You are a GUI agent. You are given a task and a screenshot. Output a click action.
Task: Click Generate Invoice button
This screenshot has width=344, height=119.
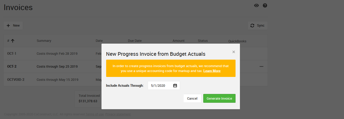219,98
